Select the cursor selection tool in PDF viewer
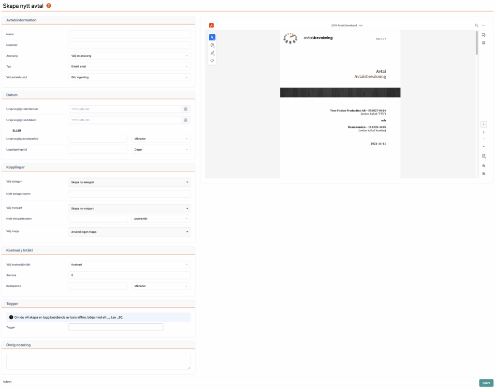 (212, 37)
